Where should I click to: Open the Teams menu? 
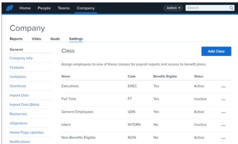[x=64, y=8]
